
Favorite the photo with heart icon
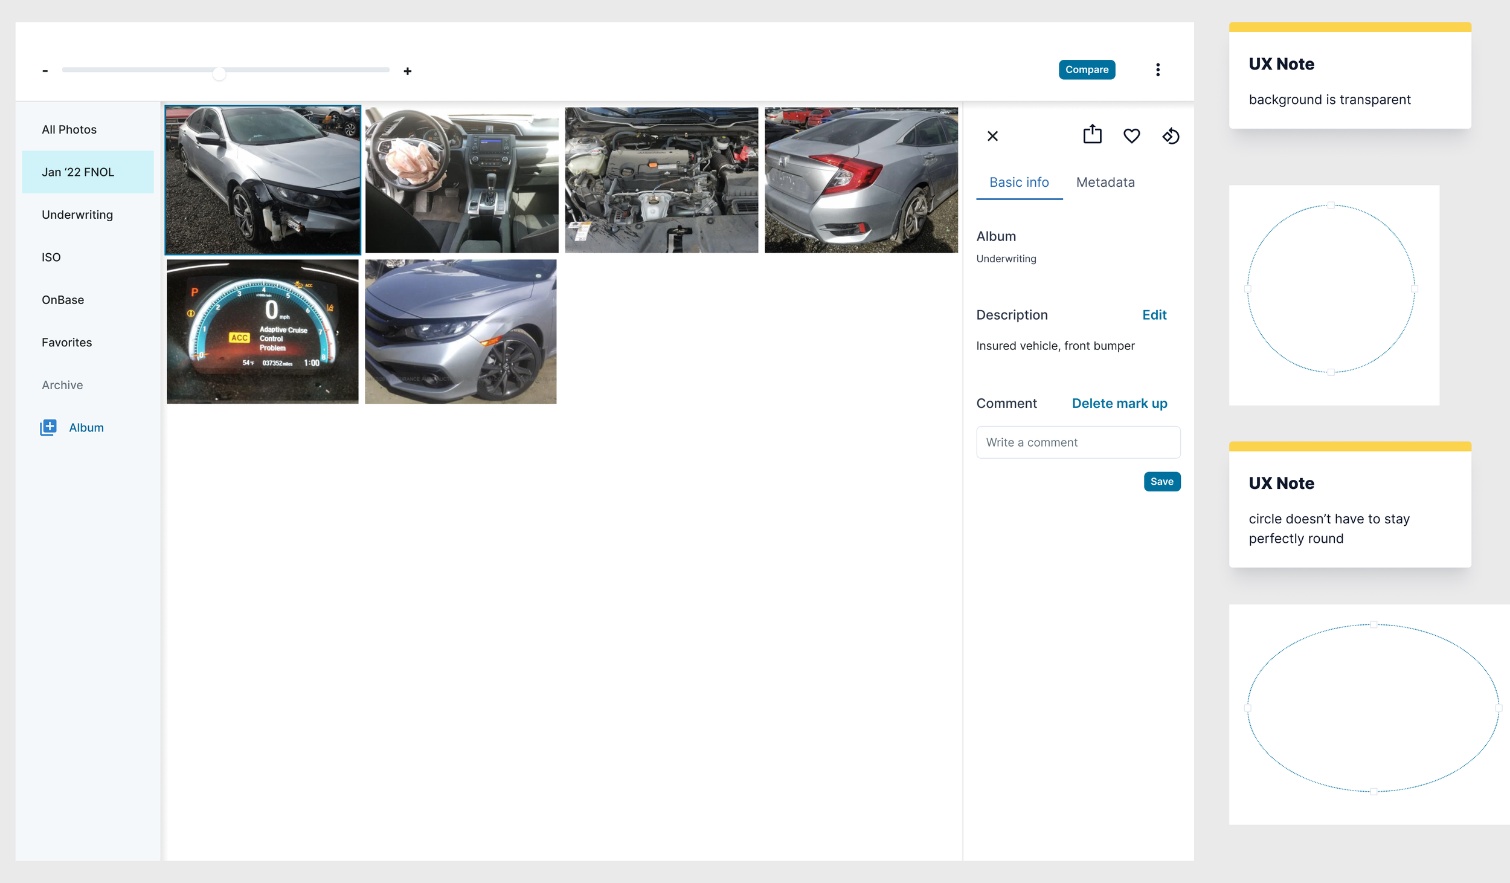[x=1131, y=136]
